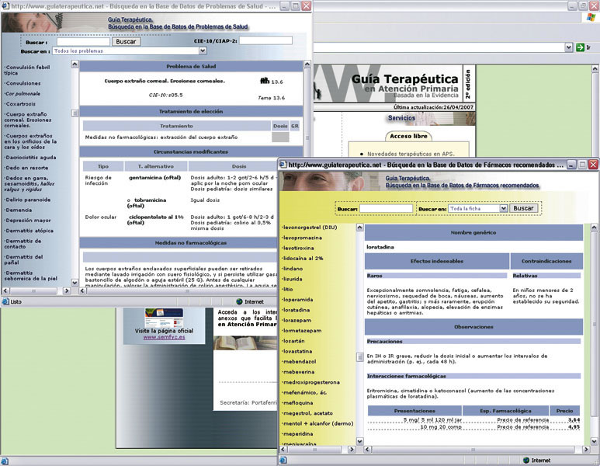Select 'losartán' in the drug list
Screen dimensions: 600x466
(x=293, y=341)
